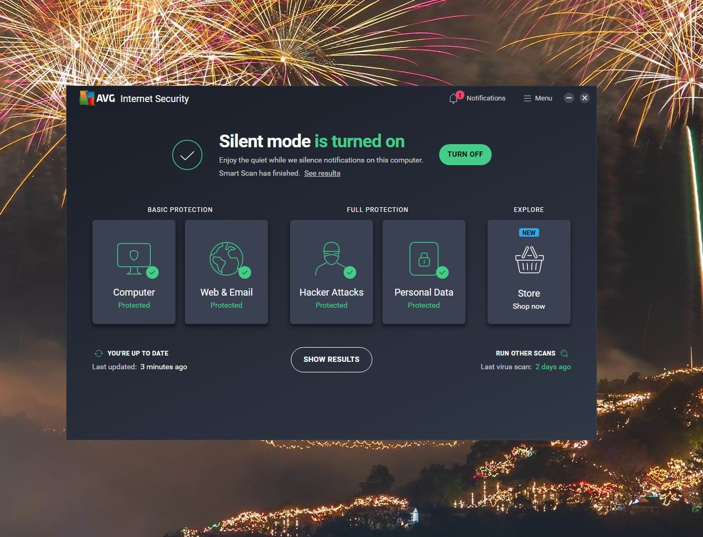Click the large checkmark status circle
The width and height of the screenshot is (703, 537).
pyautogui.click(x=187, y=155)
